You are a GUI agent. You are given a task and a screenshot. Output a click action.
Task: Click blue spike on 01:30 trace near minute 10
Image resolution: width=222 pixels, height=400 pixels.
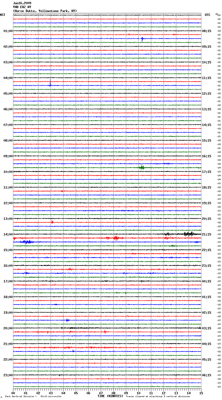pyautogui.click(x=142, y=39)
